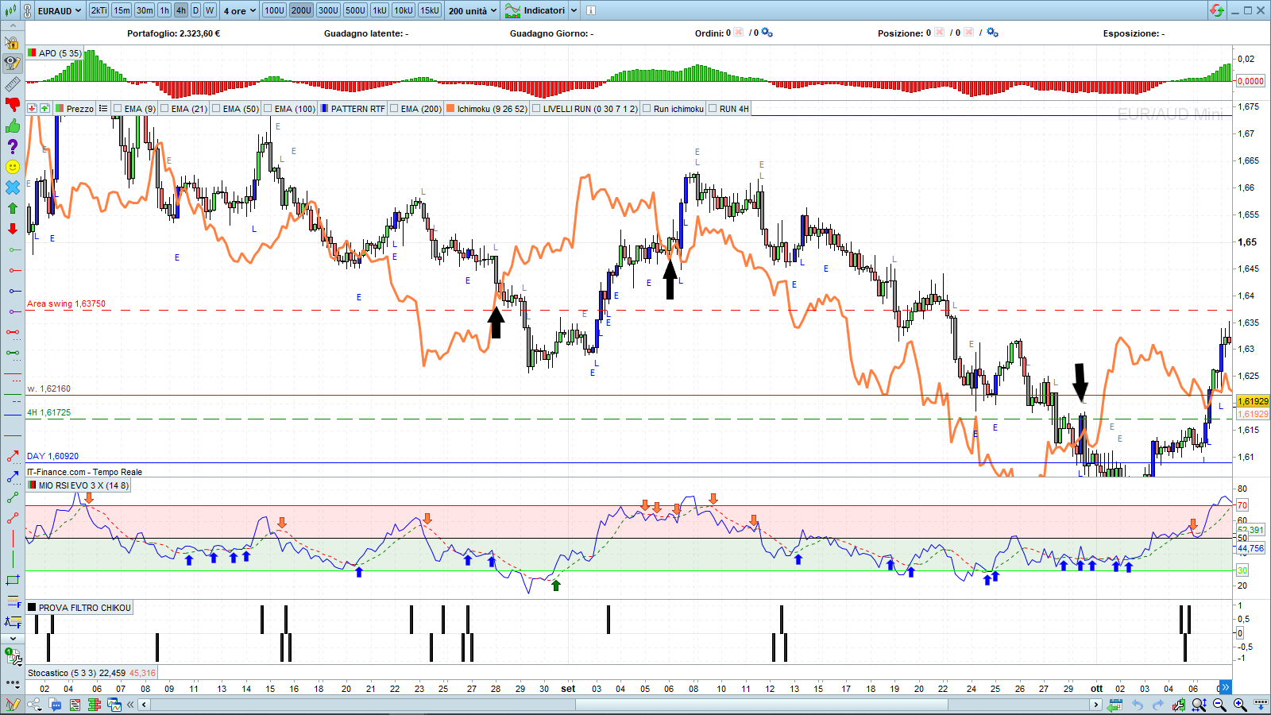Image resolution: width=1271 pixels, height=715 pixels.
Task: Click the PATTERN RTF blue color swatch
Action: (324, 109)
